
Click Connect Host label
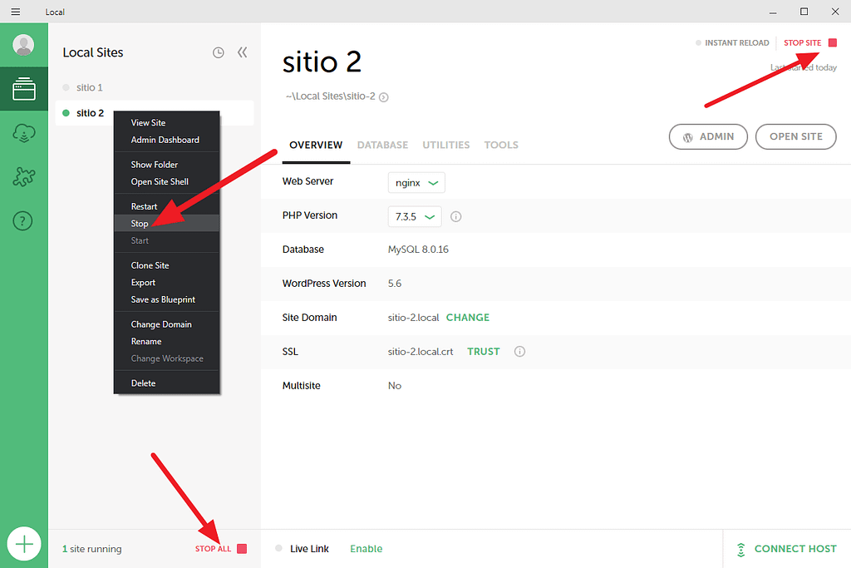pos(795,549)
